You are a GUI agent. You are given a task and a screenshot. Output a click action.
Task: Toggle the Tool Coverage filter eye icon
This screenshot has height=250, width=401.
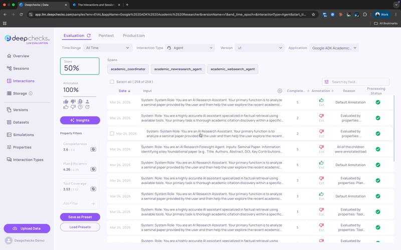click(93, 189)
